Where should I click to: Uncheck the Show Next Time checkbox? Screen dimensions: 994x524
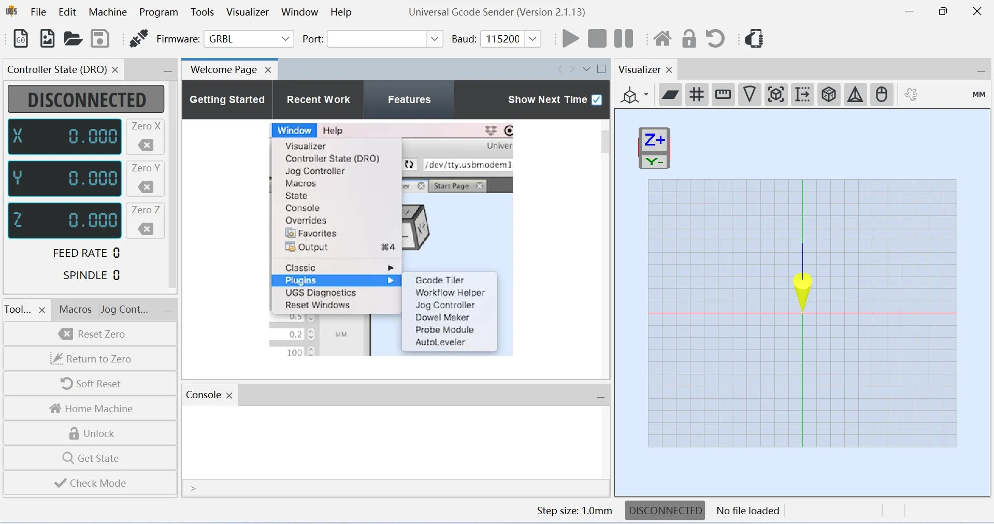pyautogui.click(x=597, y=100)
